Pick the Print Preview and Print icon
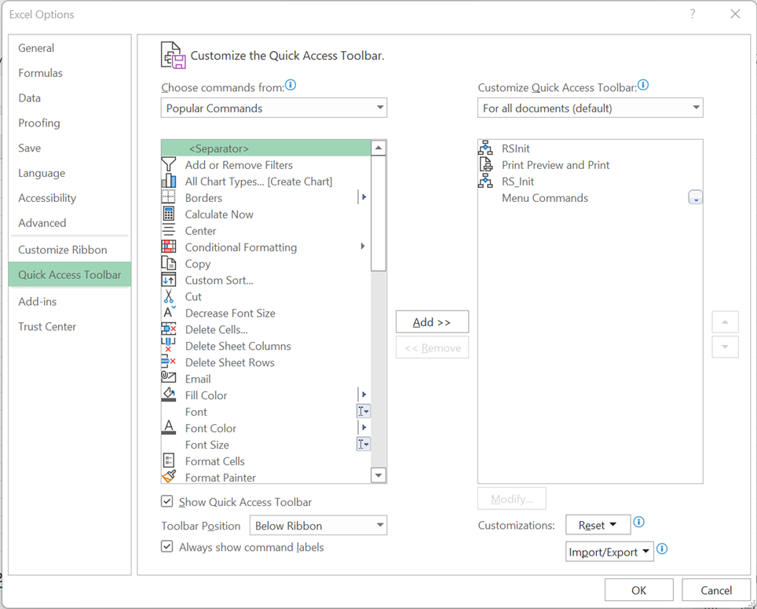757x609 pixels. [485, 165]
